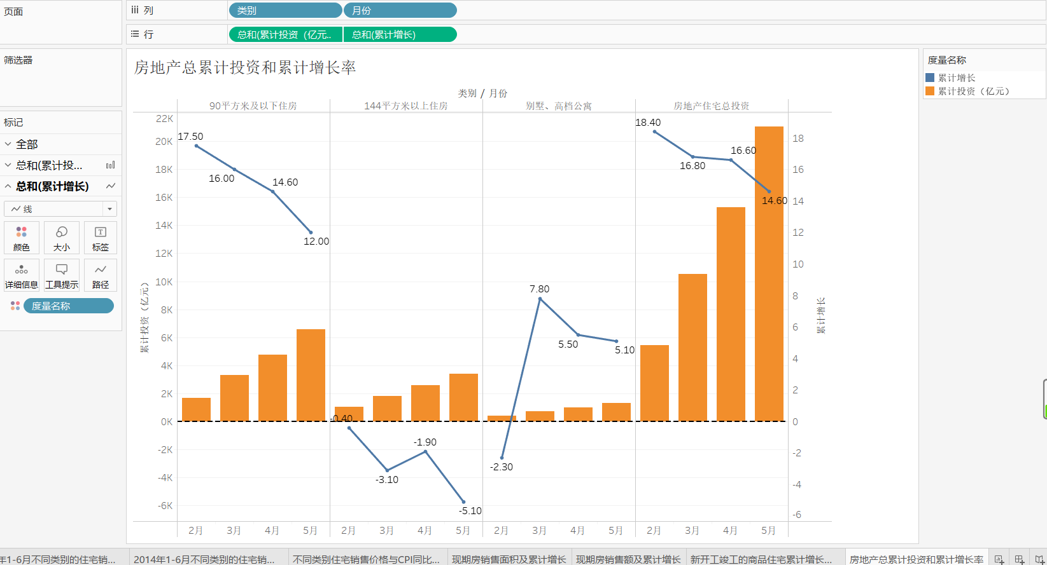Click the 累计增长 right axis title

pyautogui.click(x=821, y=315)
